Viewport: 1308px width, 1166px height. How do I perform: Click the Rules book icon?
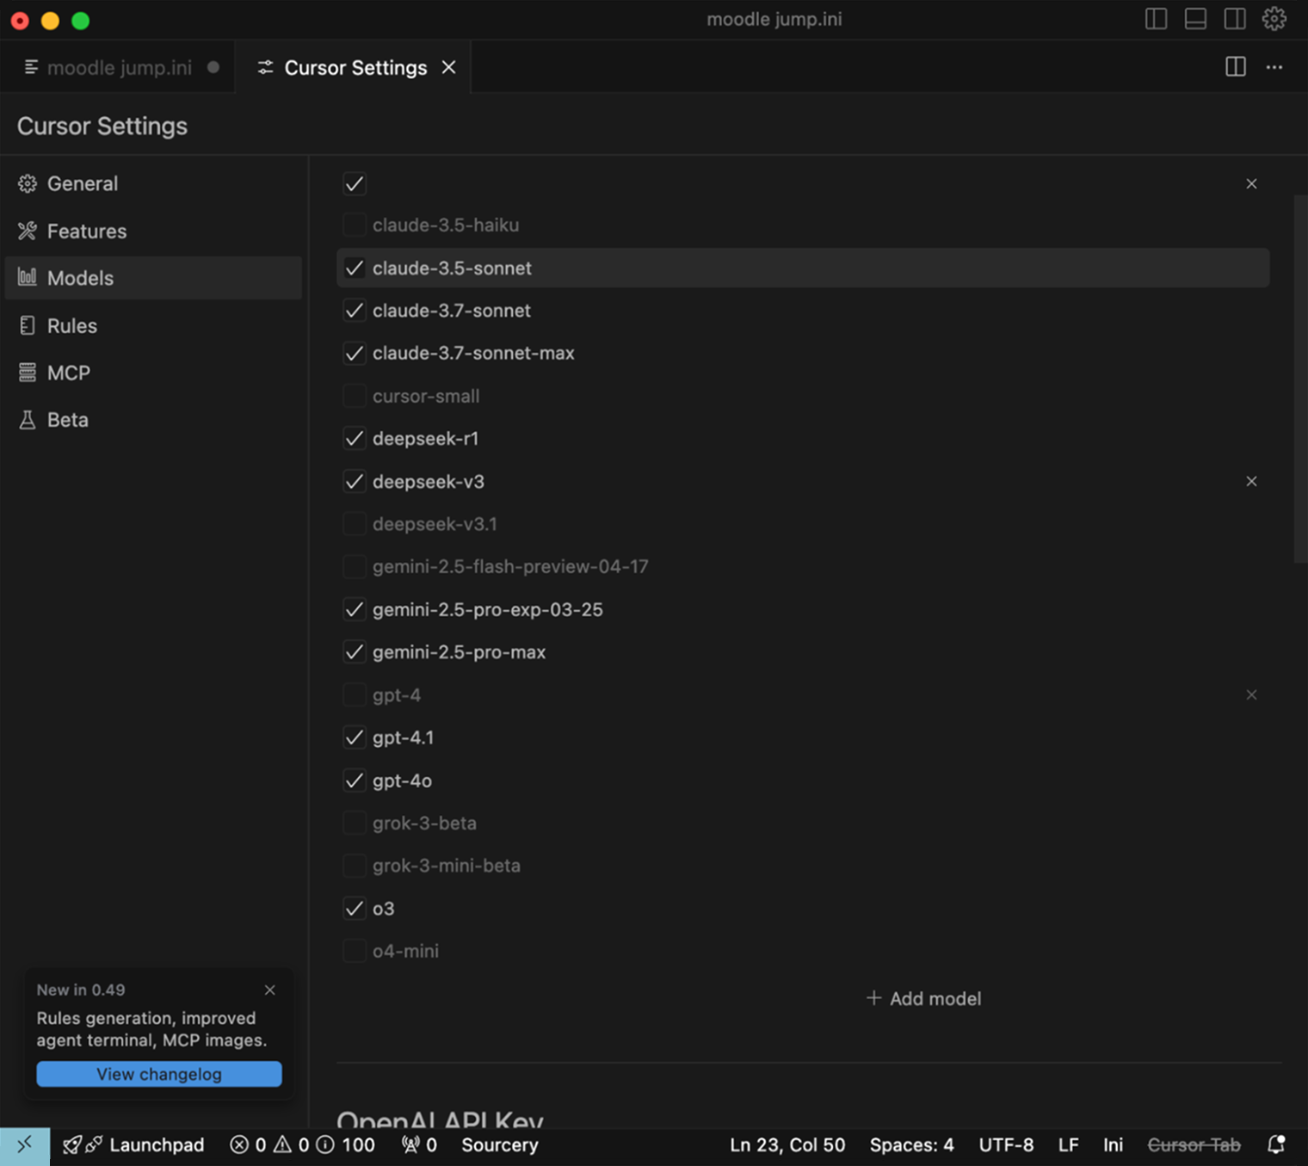[x=28, y=325]
